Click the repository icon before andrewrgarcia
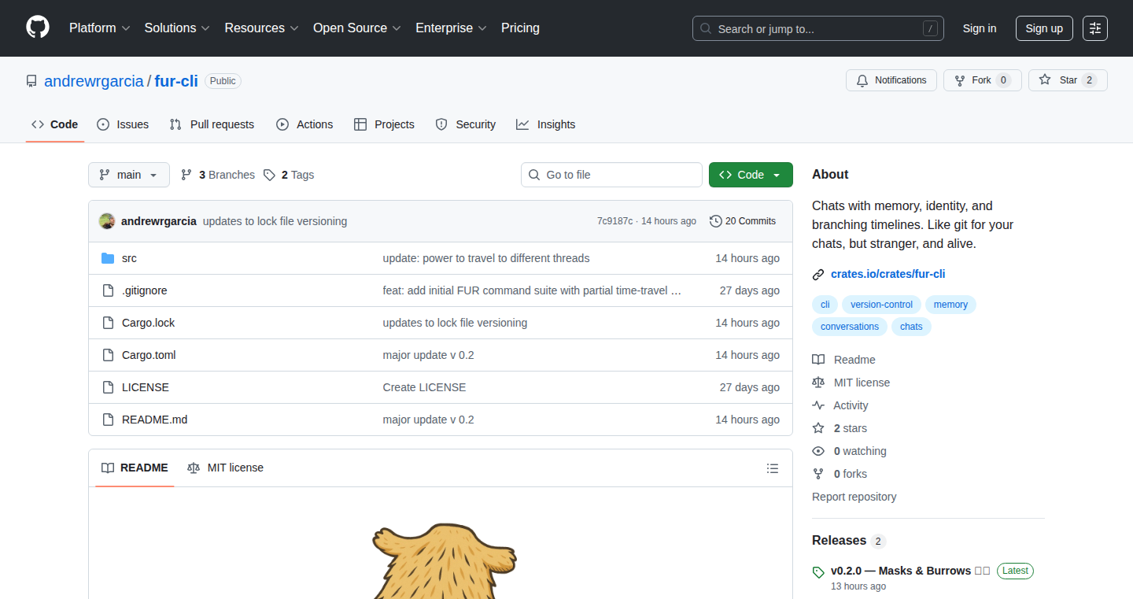 coord(31,81)
